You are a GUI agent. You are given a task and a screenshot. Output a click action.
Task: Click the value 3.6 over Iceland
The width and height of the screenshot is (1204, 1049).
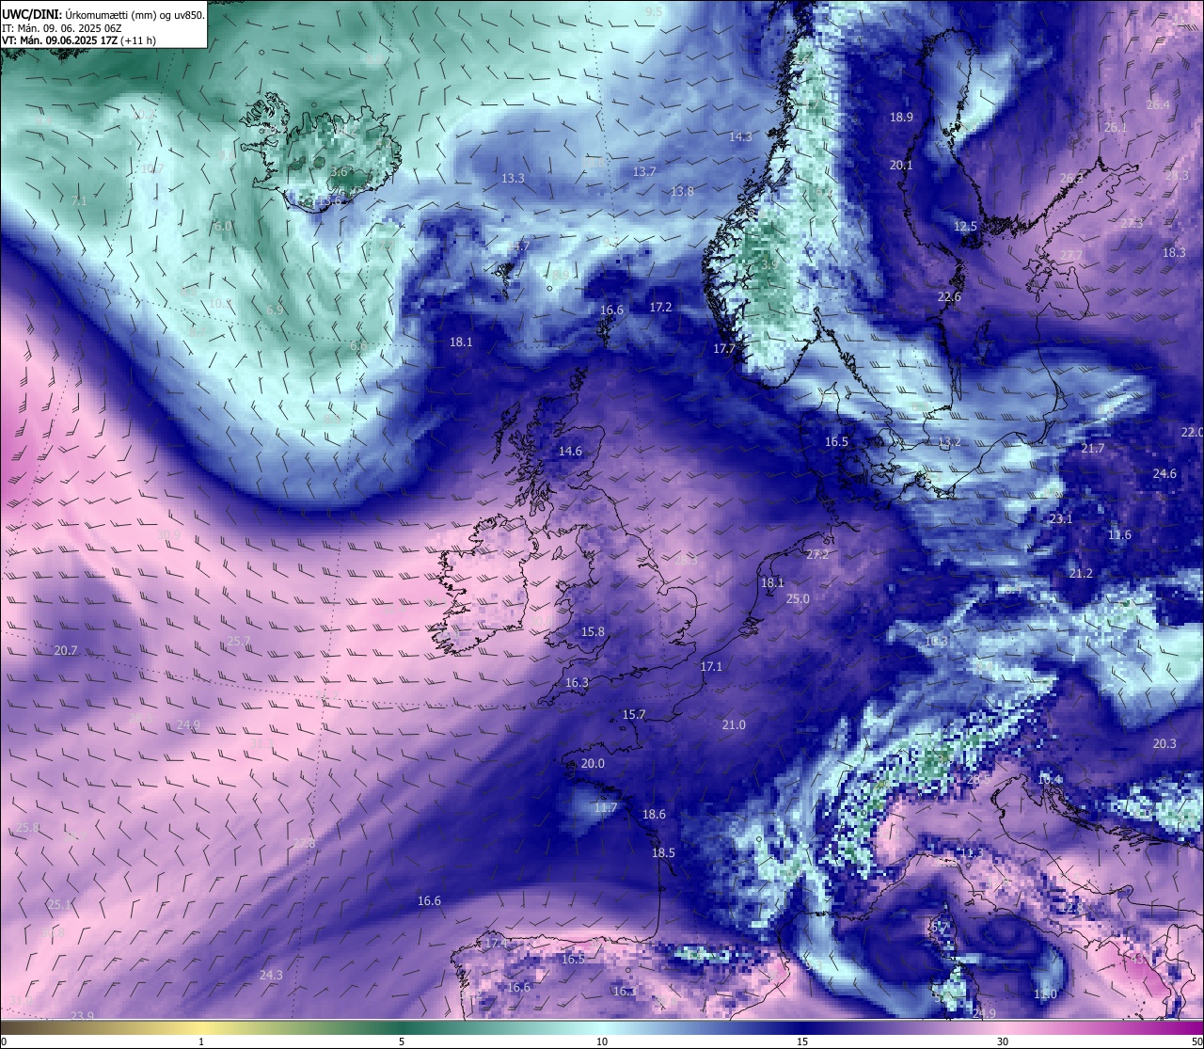click(340, 172)
